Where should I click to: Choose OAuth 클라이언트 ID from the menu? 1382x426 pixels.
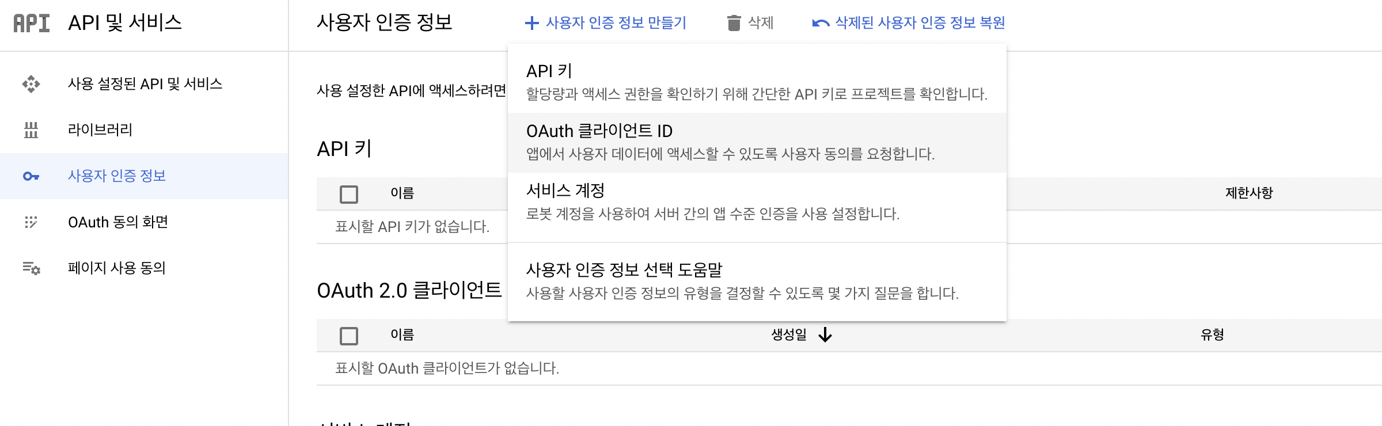(757, 142)
